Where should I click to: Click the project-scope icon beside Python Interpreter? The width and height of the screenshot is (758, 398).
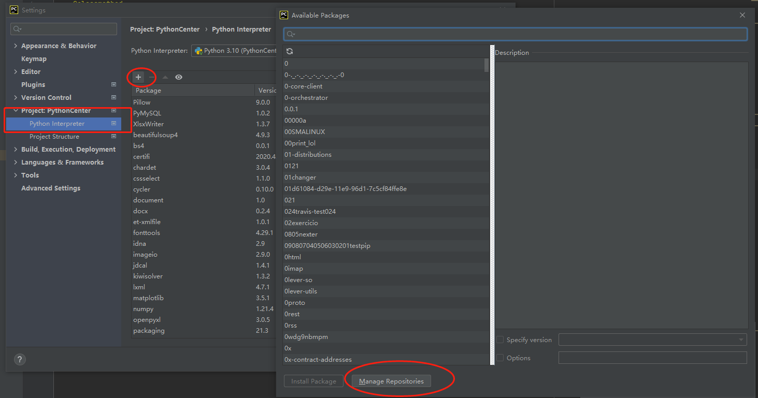pos(113,124)
